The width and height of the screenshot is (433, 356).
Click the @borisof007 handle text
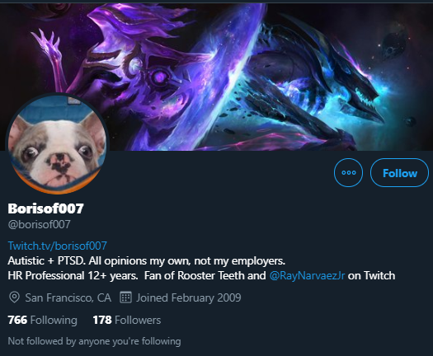[x=40, y=224]
